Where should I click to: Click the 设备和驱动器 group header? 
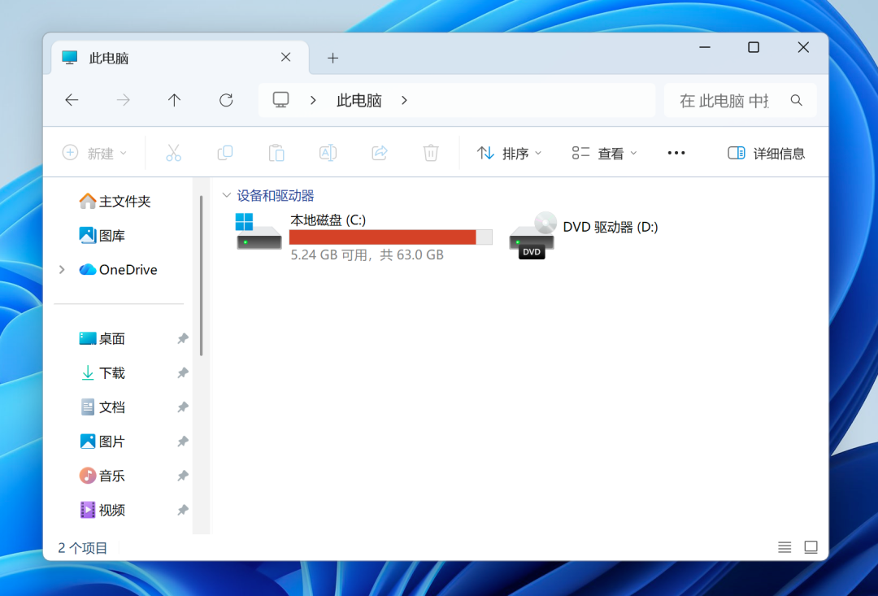pyautogui.click(x=276, y=195)
